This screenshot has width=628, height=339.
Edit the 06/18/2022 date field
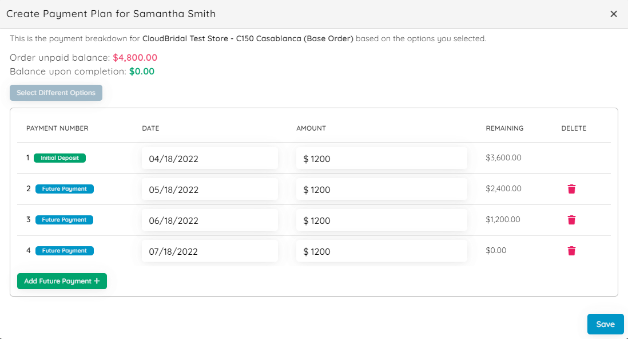210,220
